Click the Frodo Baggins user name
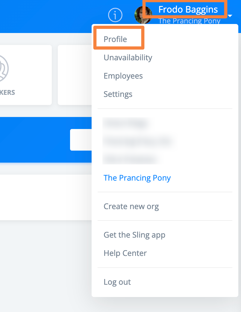 tap(188, 9)
